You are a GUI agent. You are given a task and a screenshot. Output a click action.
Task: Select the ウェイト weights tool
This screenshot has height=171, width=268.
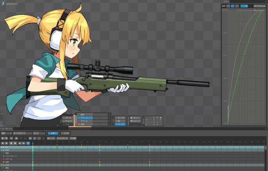[x=67, y=121]
